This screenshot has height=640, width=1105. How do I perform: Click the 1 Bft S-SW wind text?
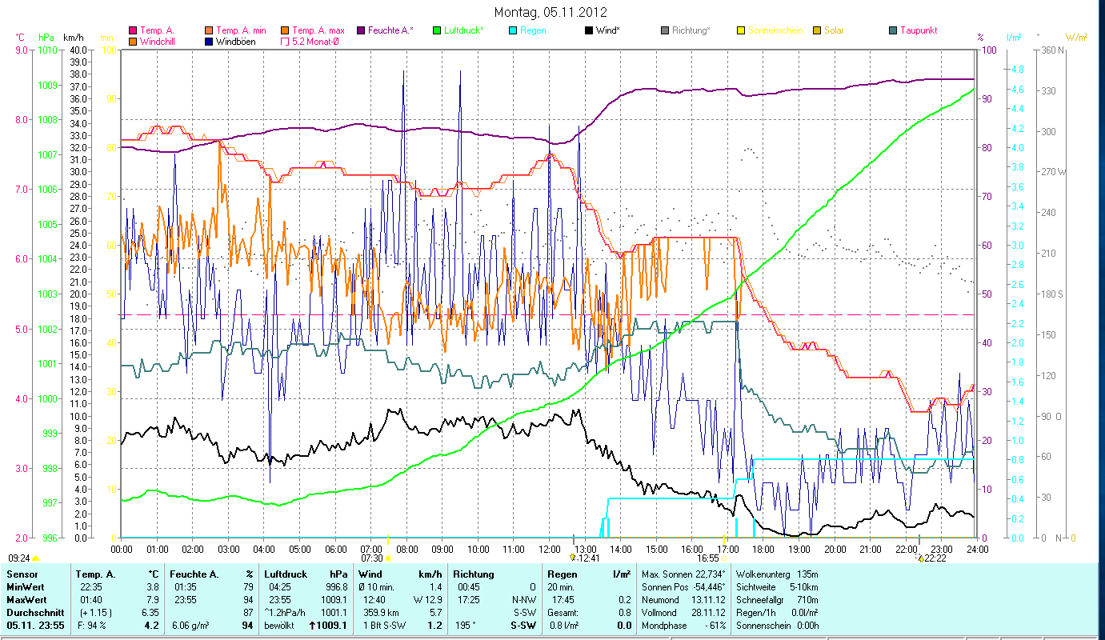pos(386,626)
